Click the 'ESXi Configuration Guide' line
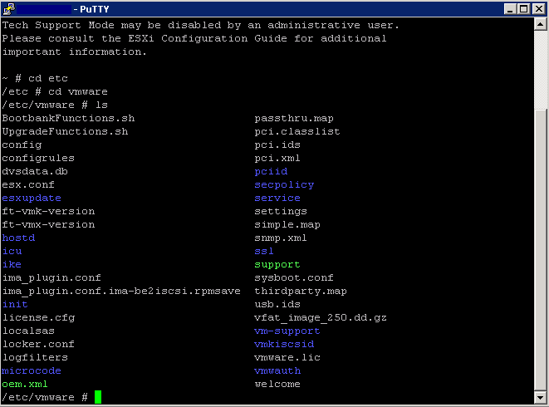549x407 pixels. point(194,38)
